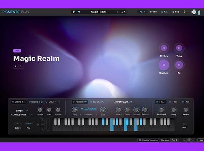Click the filter Freq knob
The width and height of the screenshot is (204, 151).
pyautogui.click(x=74, y=110)
